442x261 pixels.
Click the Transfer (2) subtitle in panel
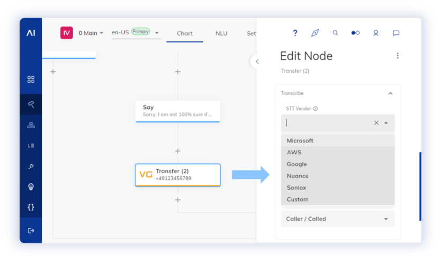click(295, 71)
